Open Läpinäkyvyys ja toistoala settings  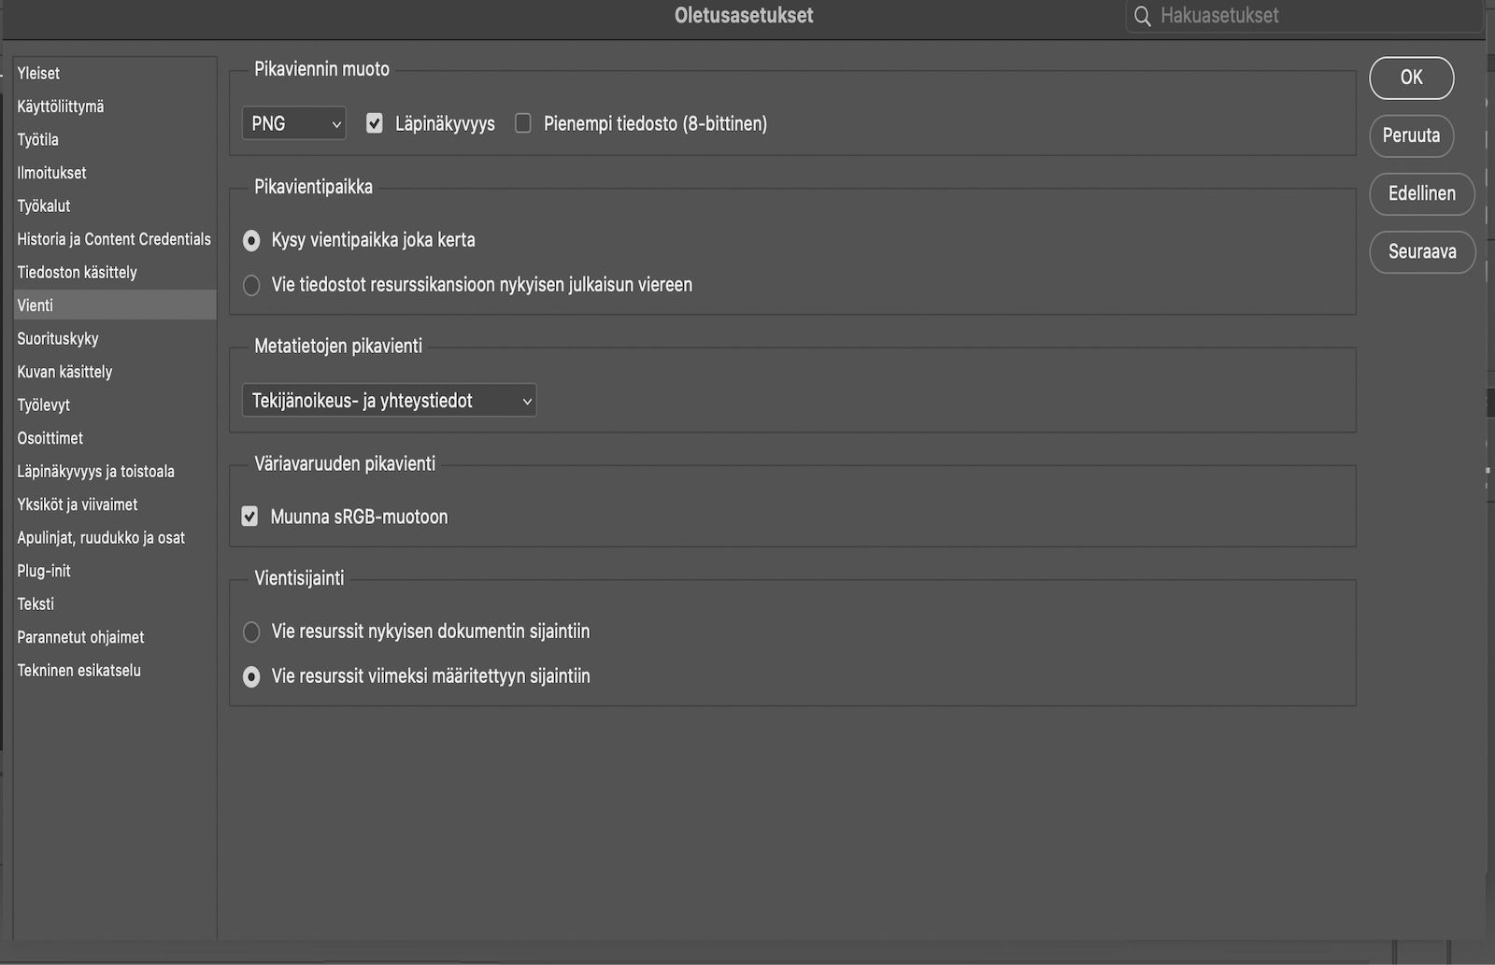point(115,471)
